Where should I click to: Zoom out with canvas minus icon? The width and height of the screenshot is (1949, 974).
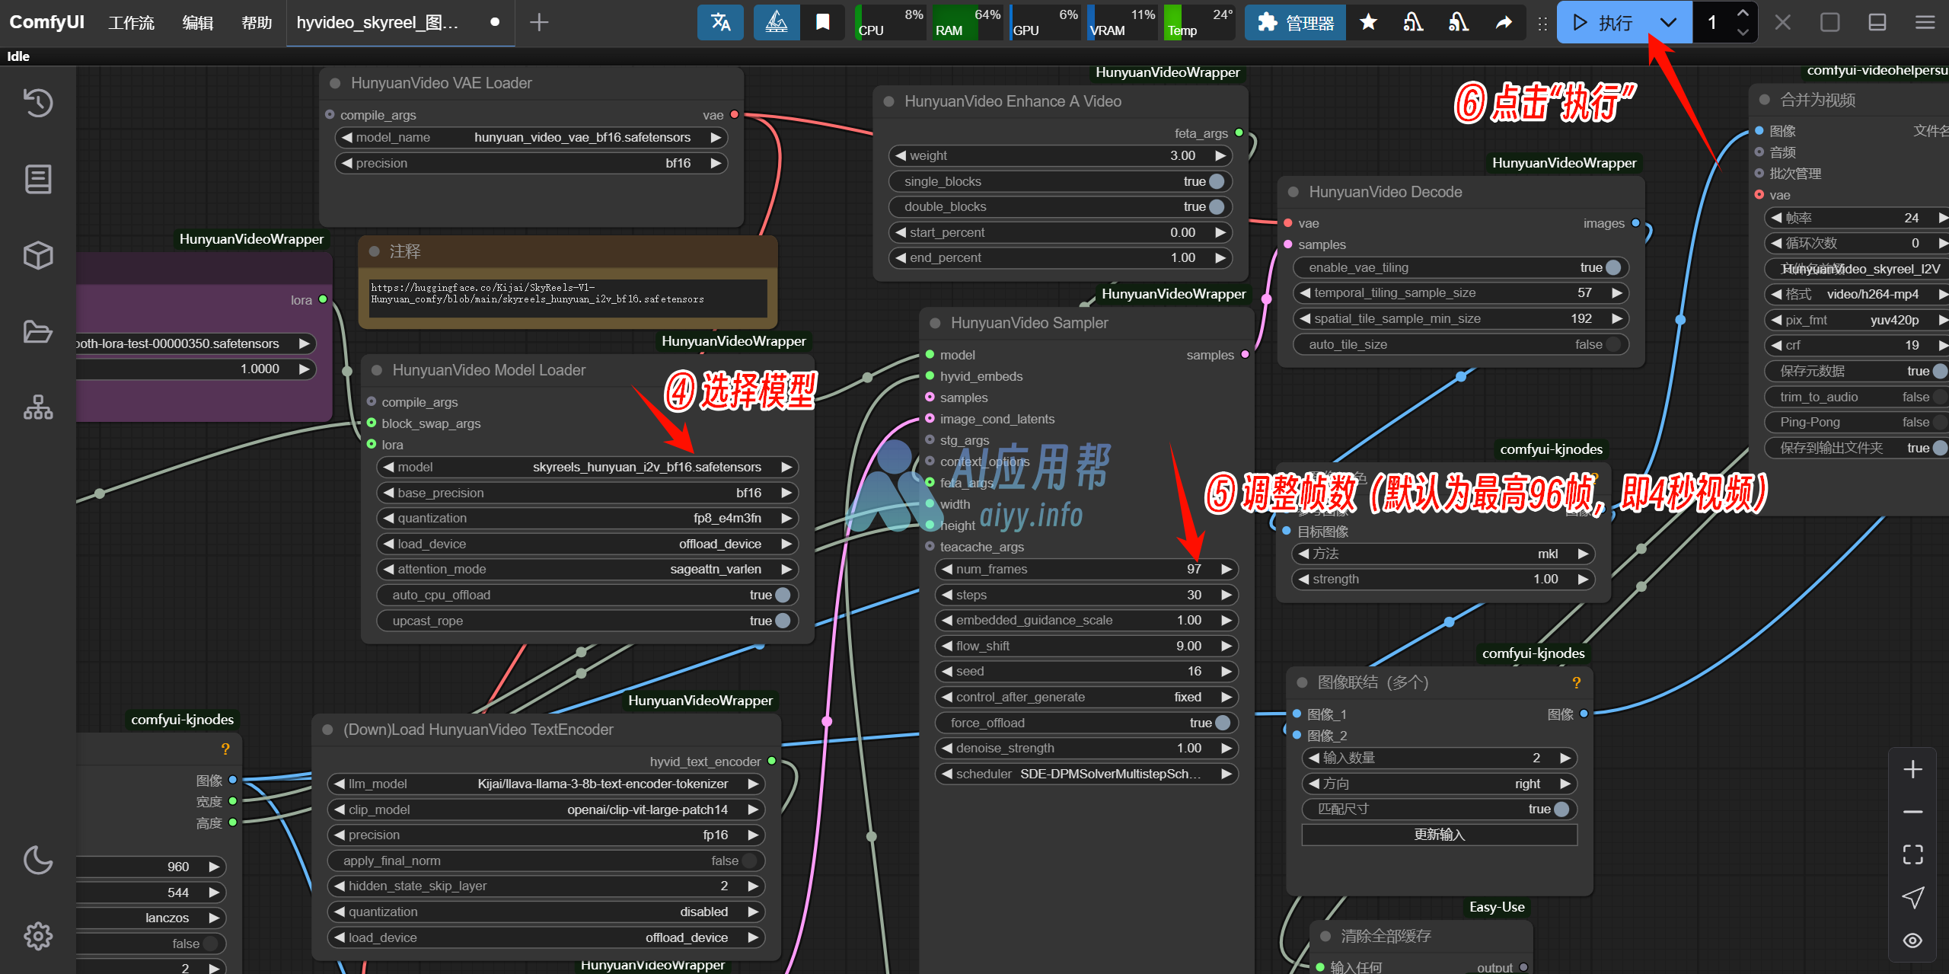(x=1913, y=812)
